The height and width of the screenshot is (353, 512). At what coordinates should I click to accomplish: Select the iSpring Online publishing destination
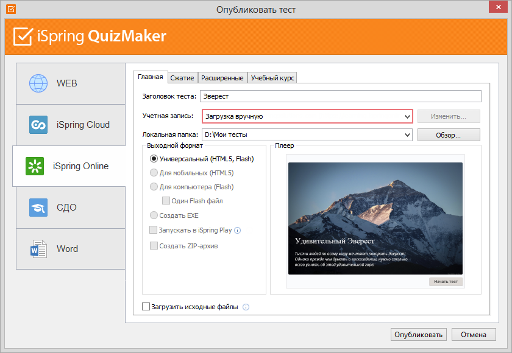click(69, 166)
